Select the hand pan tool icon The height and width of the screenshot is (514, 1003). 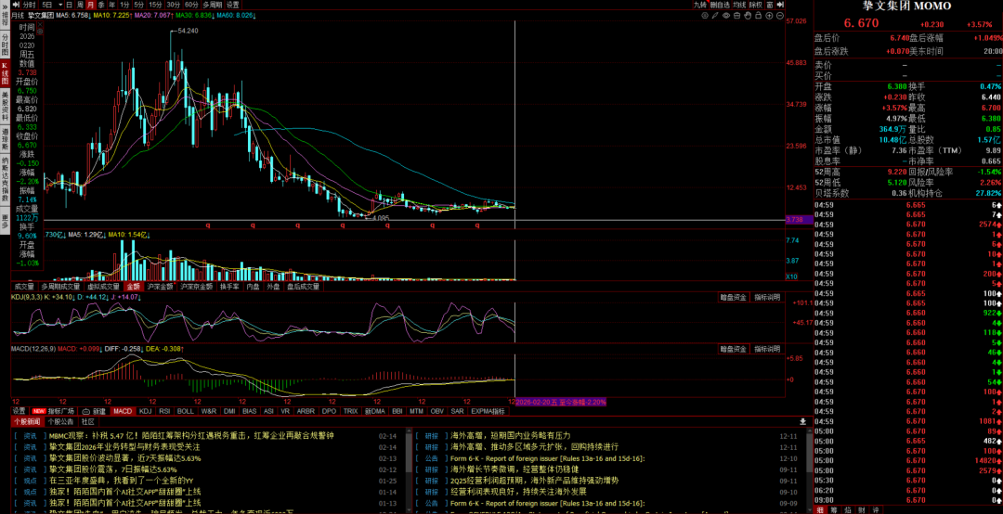(x=748, y=16)
